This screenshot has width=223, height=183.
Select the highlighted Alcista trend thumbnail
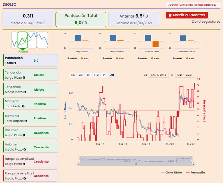[22, 40]
